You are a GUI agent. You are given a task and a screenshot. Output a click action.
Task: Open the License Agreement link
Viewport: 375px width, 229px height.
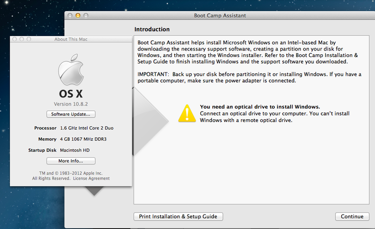pos(91,179)
